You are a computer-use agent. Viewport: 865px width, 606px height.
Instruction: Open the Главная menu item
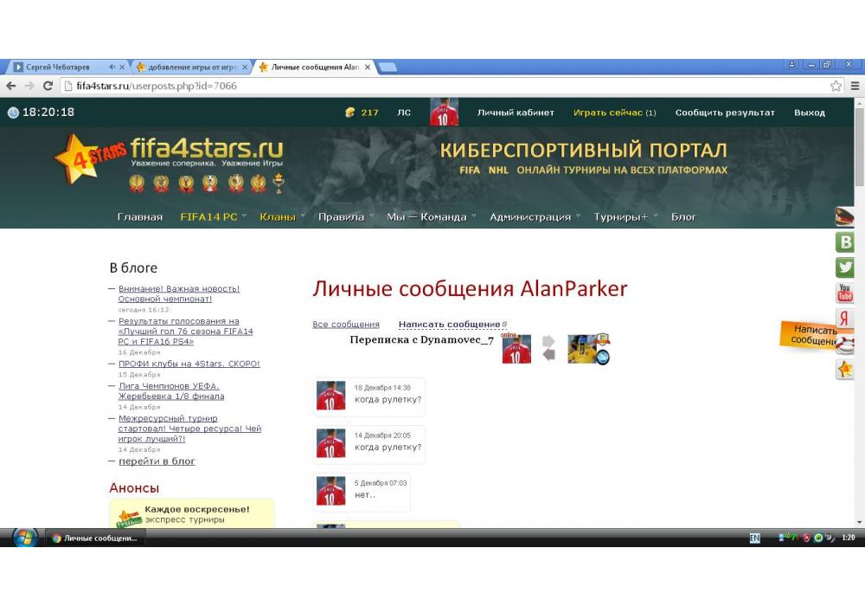[x=140, y=217]
